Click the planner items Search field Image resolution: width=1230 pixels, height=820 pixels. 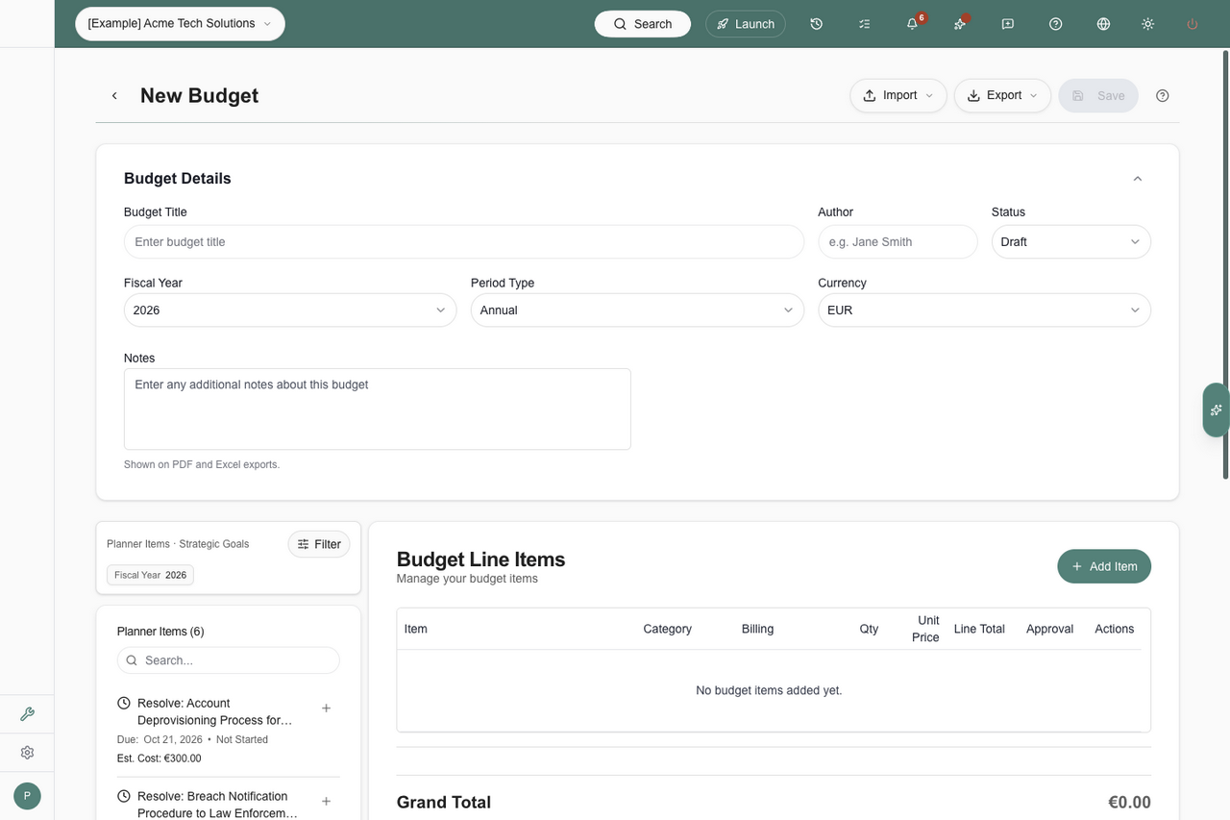[x=229, y=660]
